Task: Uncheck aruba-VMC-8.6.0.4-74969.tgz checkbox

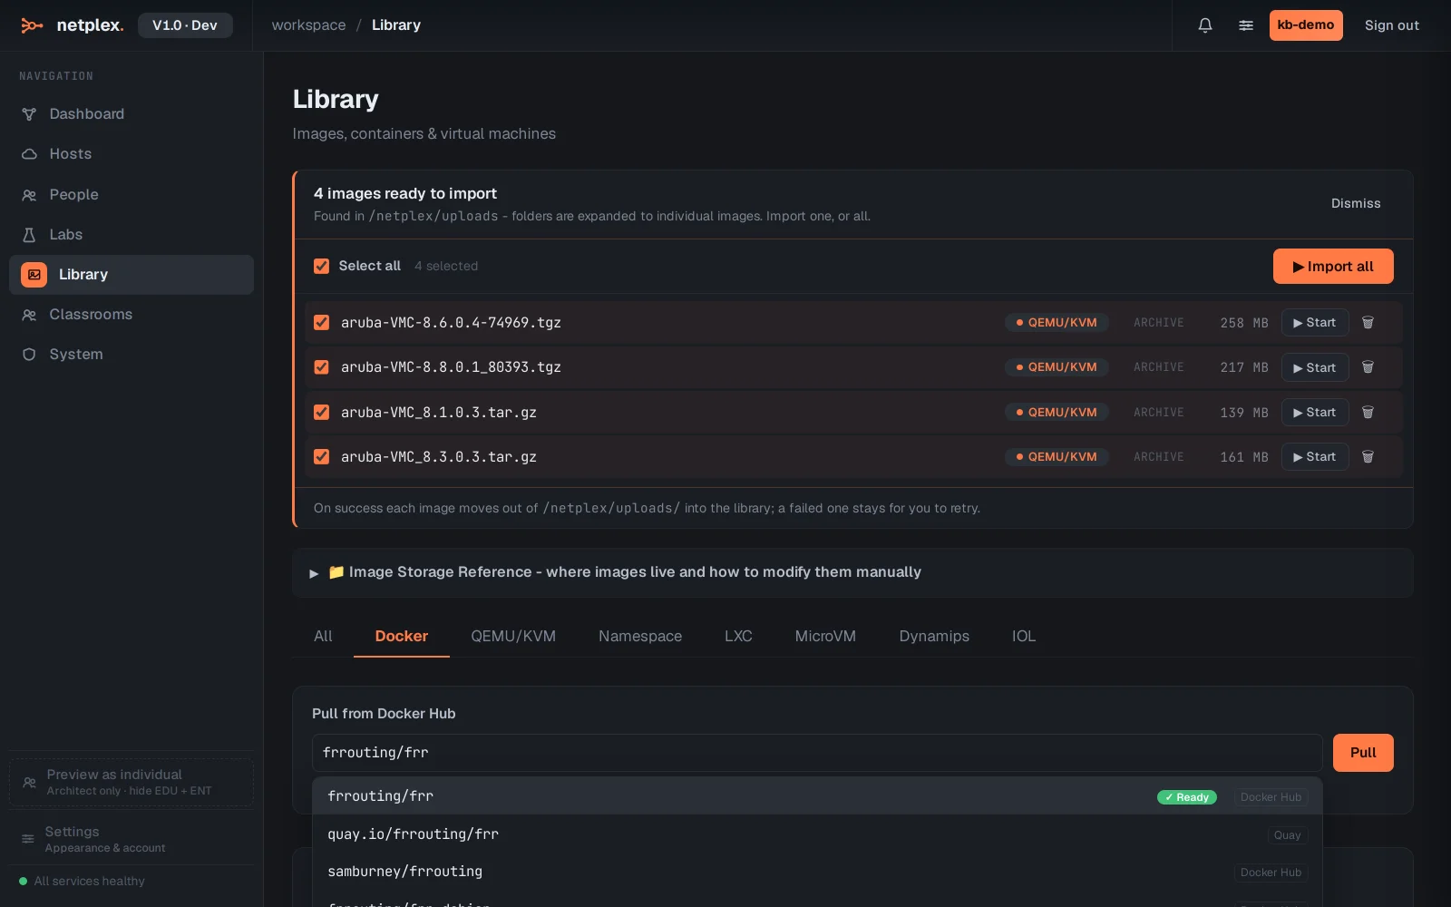Action: (x=321, y=322)
